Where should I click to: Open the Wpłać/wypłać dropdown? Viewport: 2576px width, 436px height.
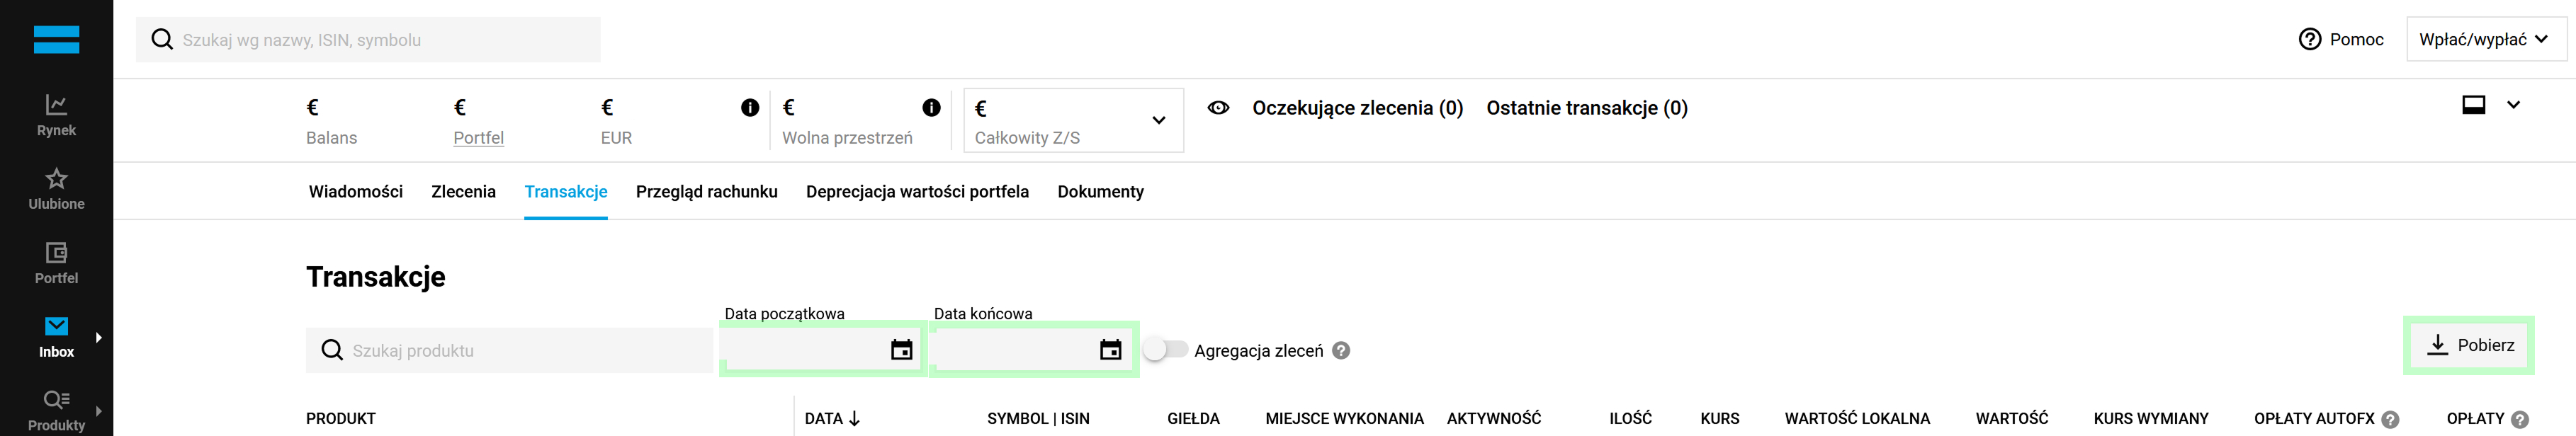2487,39
